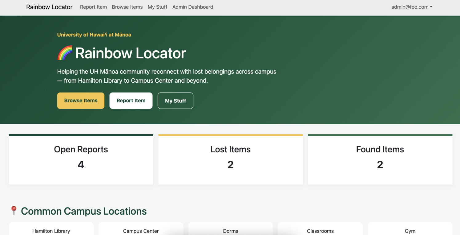Click the 'Common Campus Locations' heading

(x=84, y=211)
